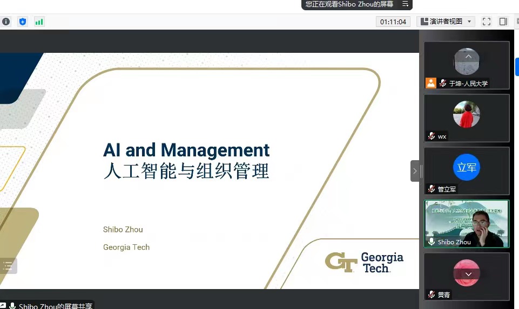Screen dimensions: 519x309
Task: Click the muted mic icon for 管立军
Action: tap(432, 189)
